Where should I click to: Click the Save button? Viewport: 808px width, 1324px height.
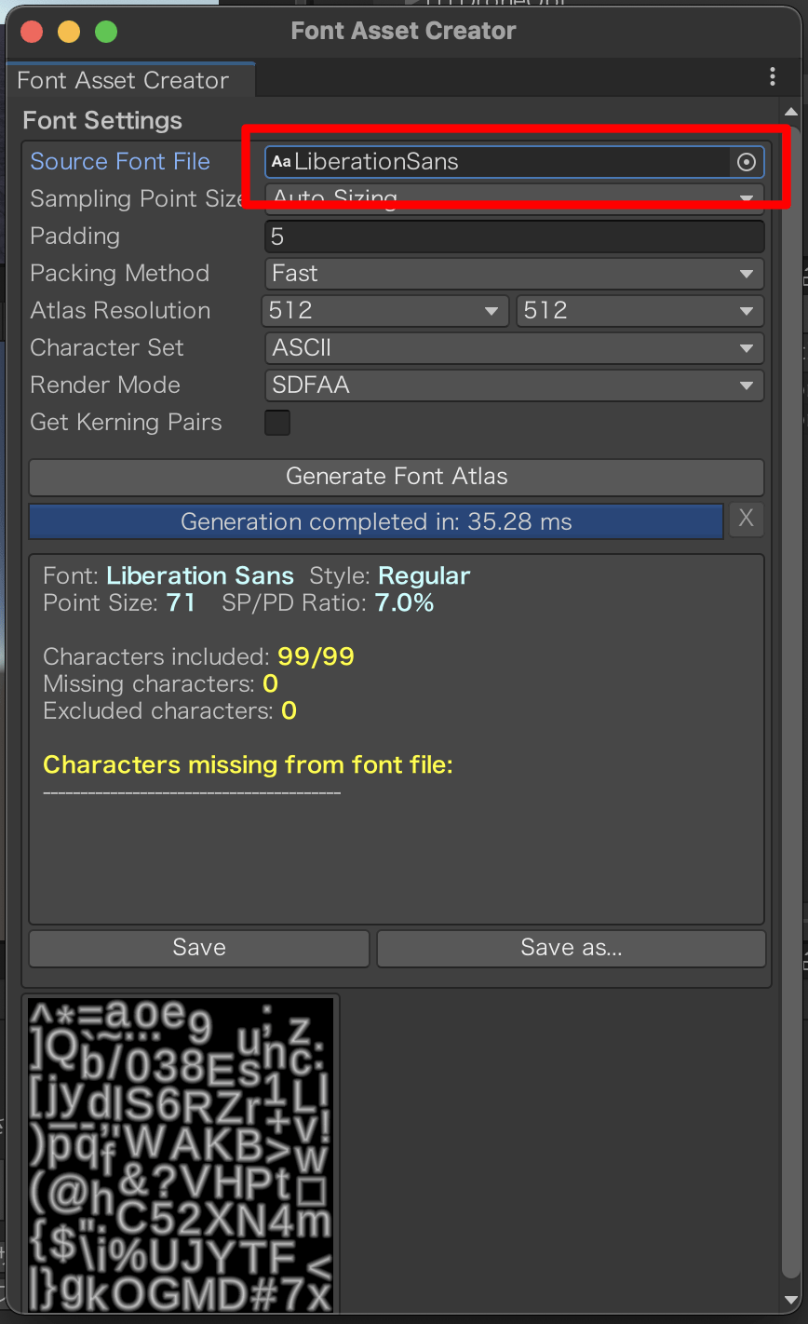tap(199, 948)
